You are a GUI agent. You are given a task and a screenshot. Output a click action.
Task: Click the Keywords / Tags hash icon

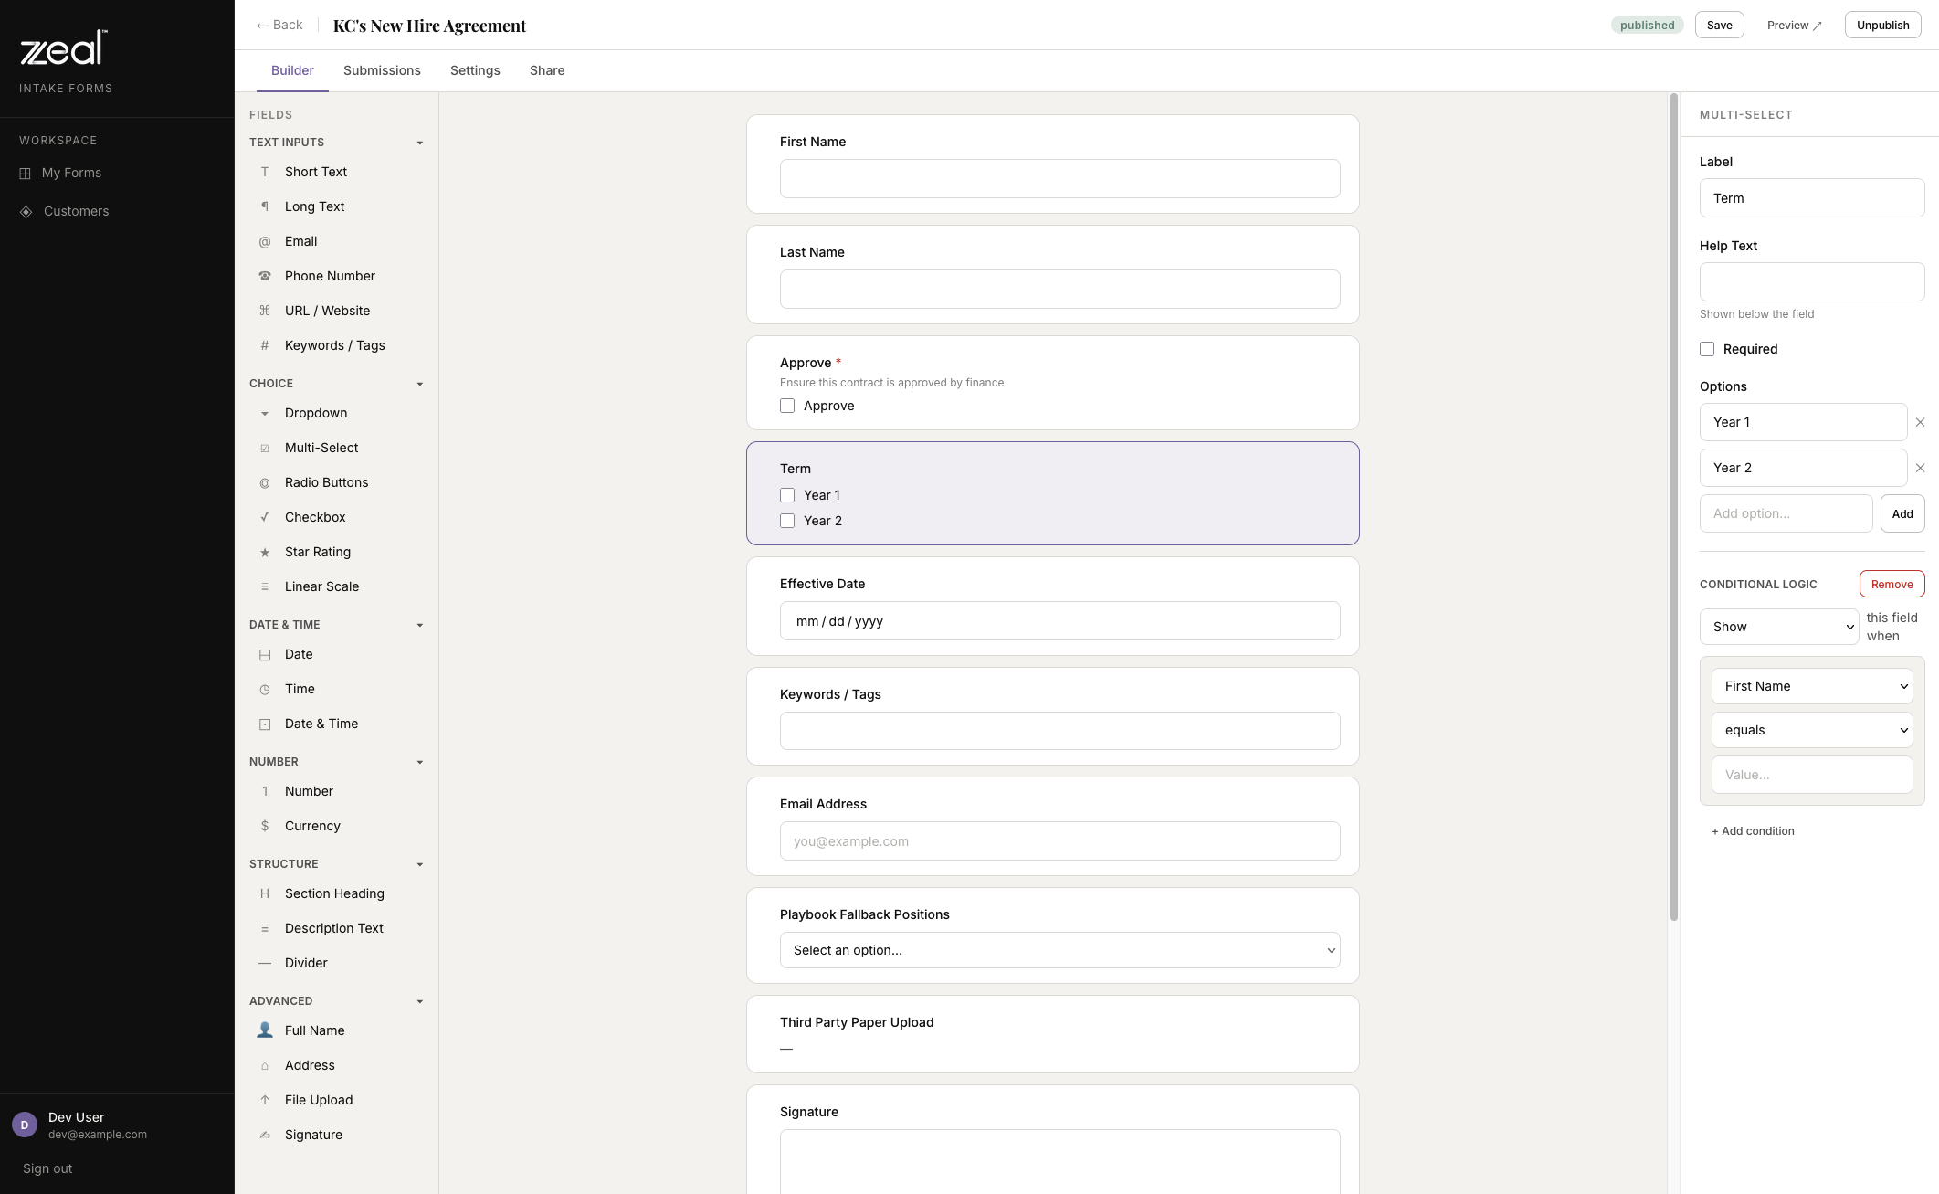click(265, 345)
